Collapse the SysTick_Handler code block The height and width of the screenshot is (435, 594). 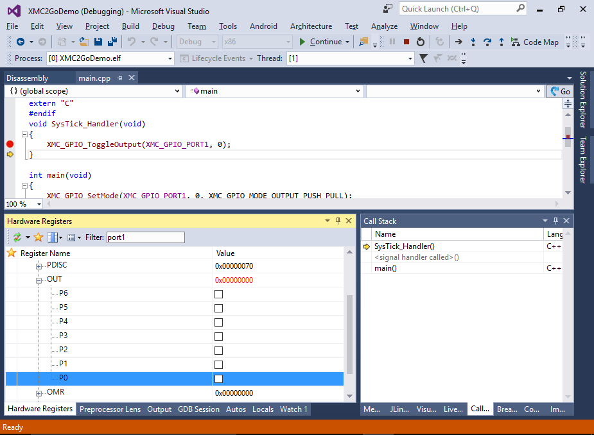(24, 134)
